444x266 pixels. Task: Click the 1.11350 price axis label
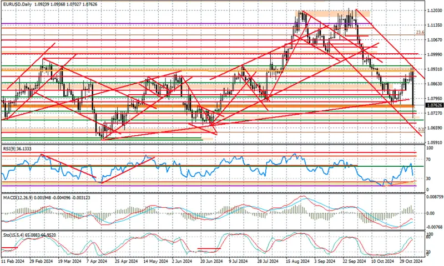[x=434, y=25]
